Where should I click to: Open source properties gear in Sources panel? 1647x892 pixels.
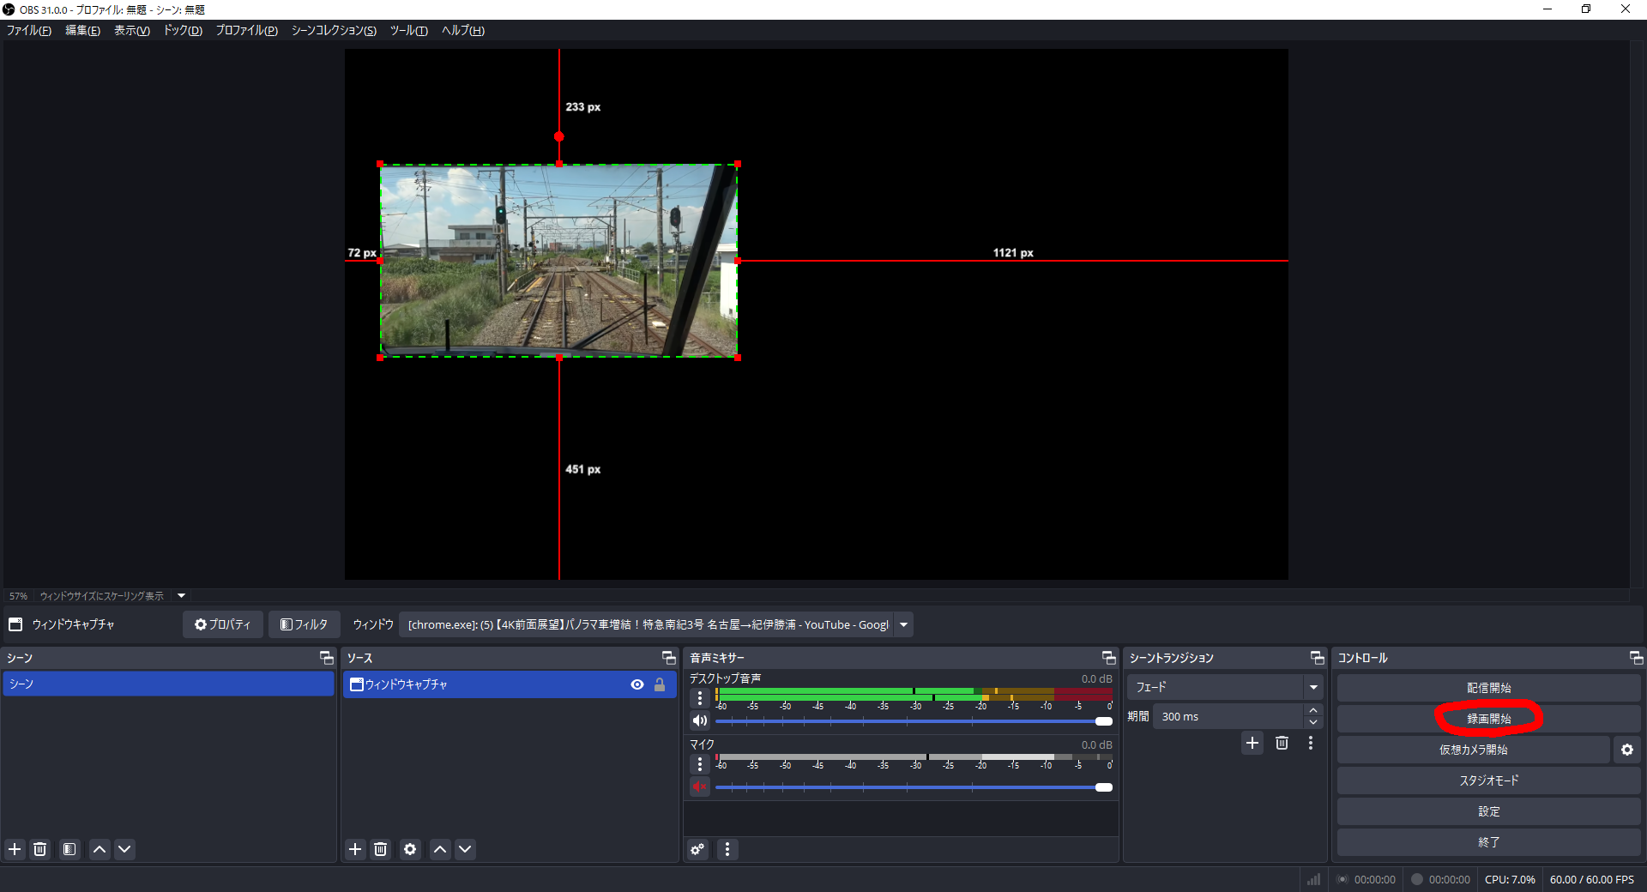[x=410, y=849]
